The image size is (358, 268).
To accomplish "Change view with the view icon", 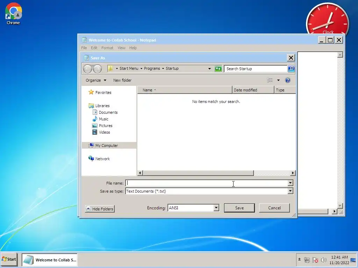I will click(x=270, y=80).
